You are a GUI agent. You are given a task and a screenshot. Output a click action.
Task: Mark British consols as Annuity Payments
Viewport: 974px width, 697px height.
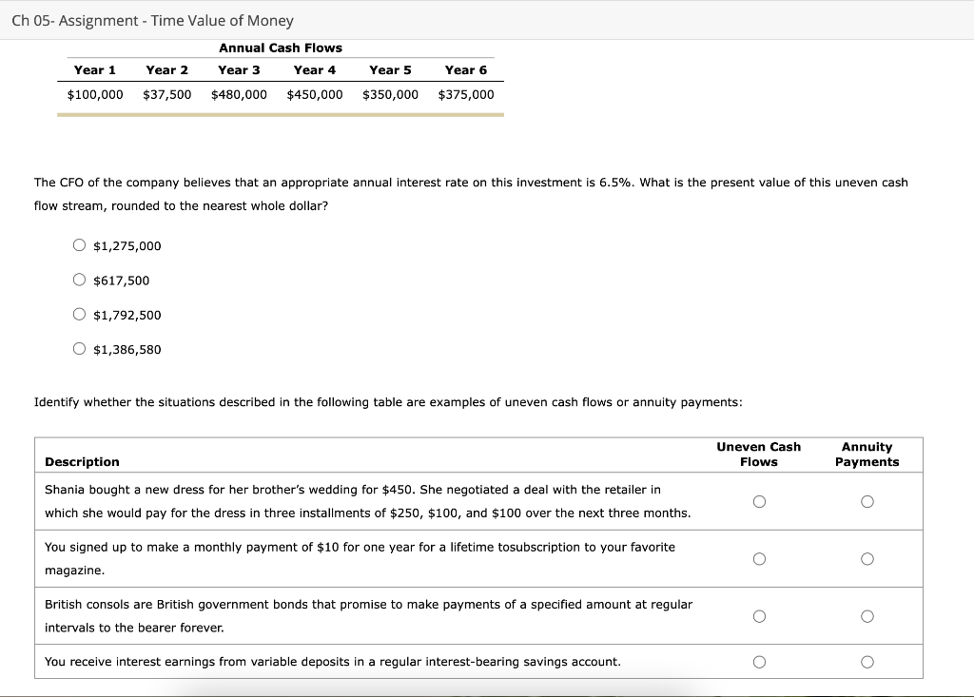(x=867, y=616)
